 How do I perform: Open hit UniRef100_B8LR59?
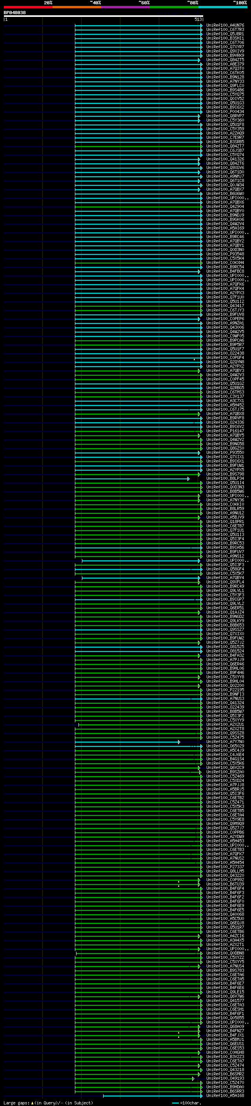coord(225,508)
